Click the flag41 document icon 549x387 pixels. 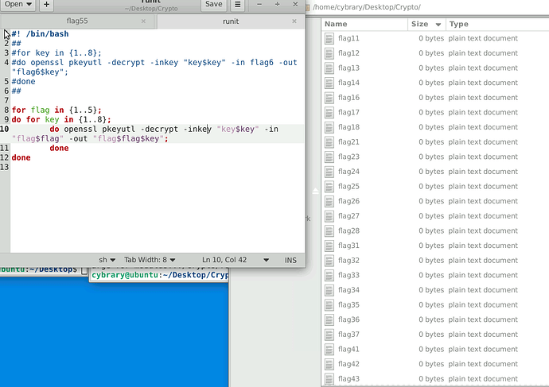point(329,350)
